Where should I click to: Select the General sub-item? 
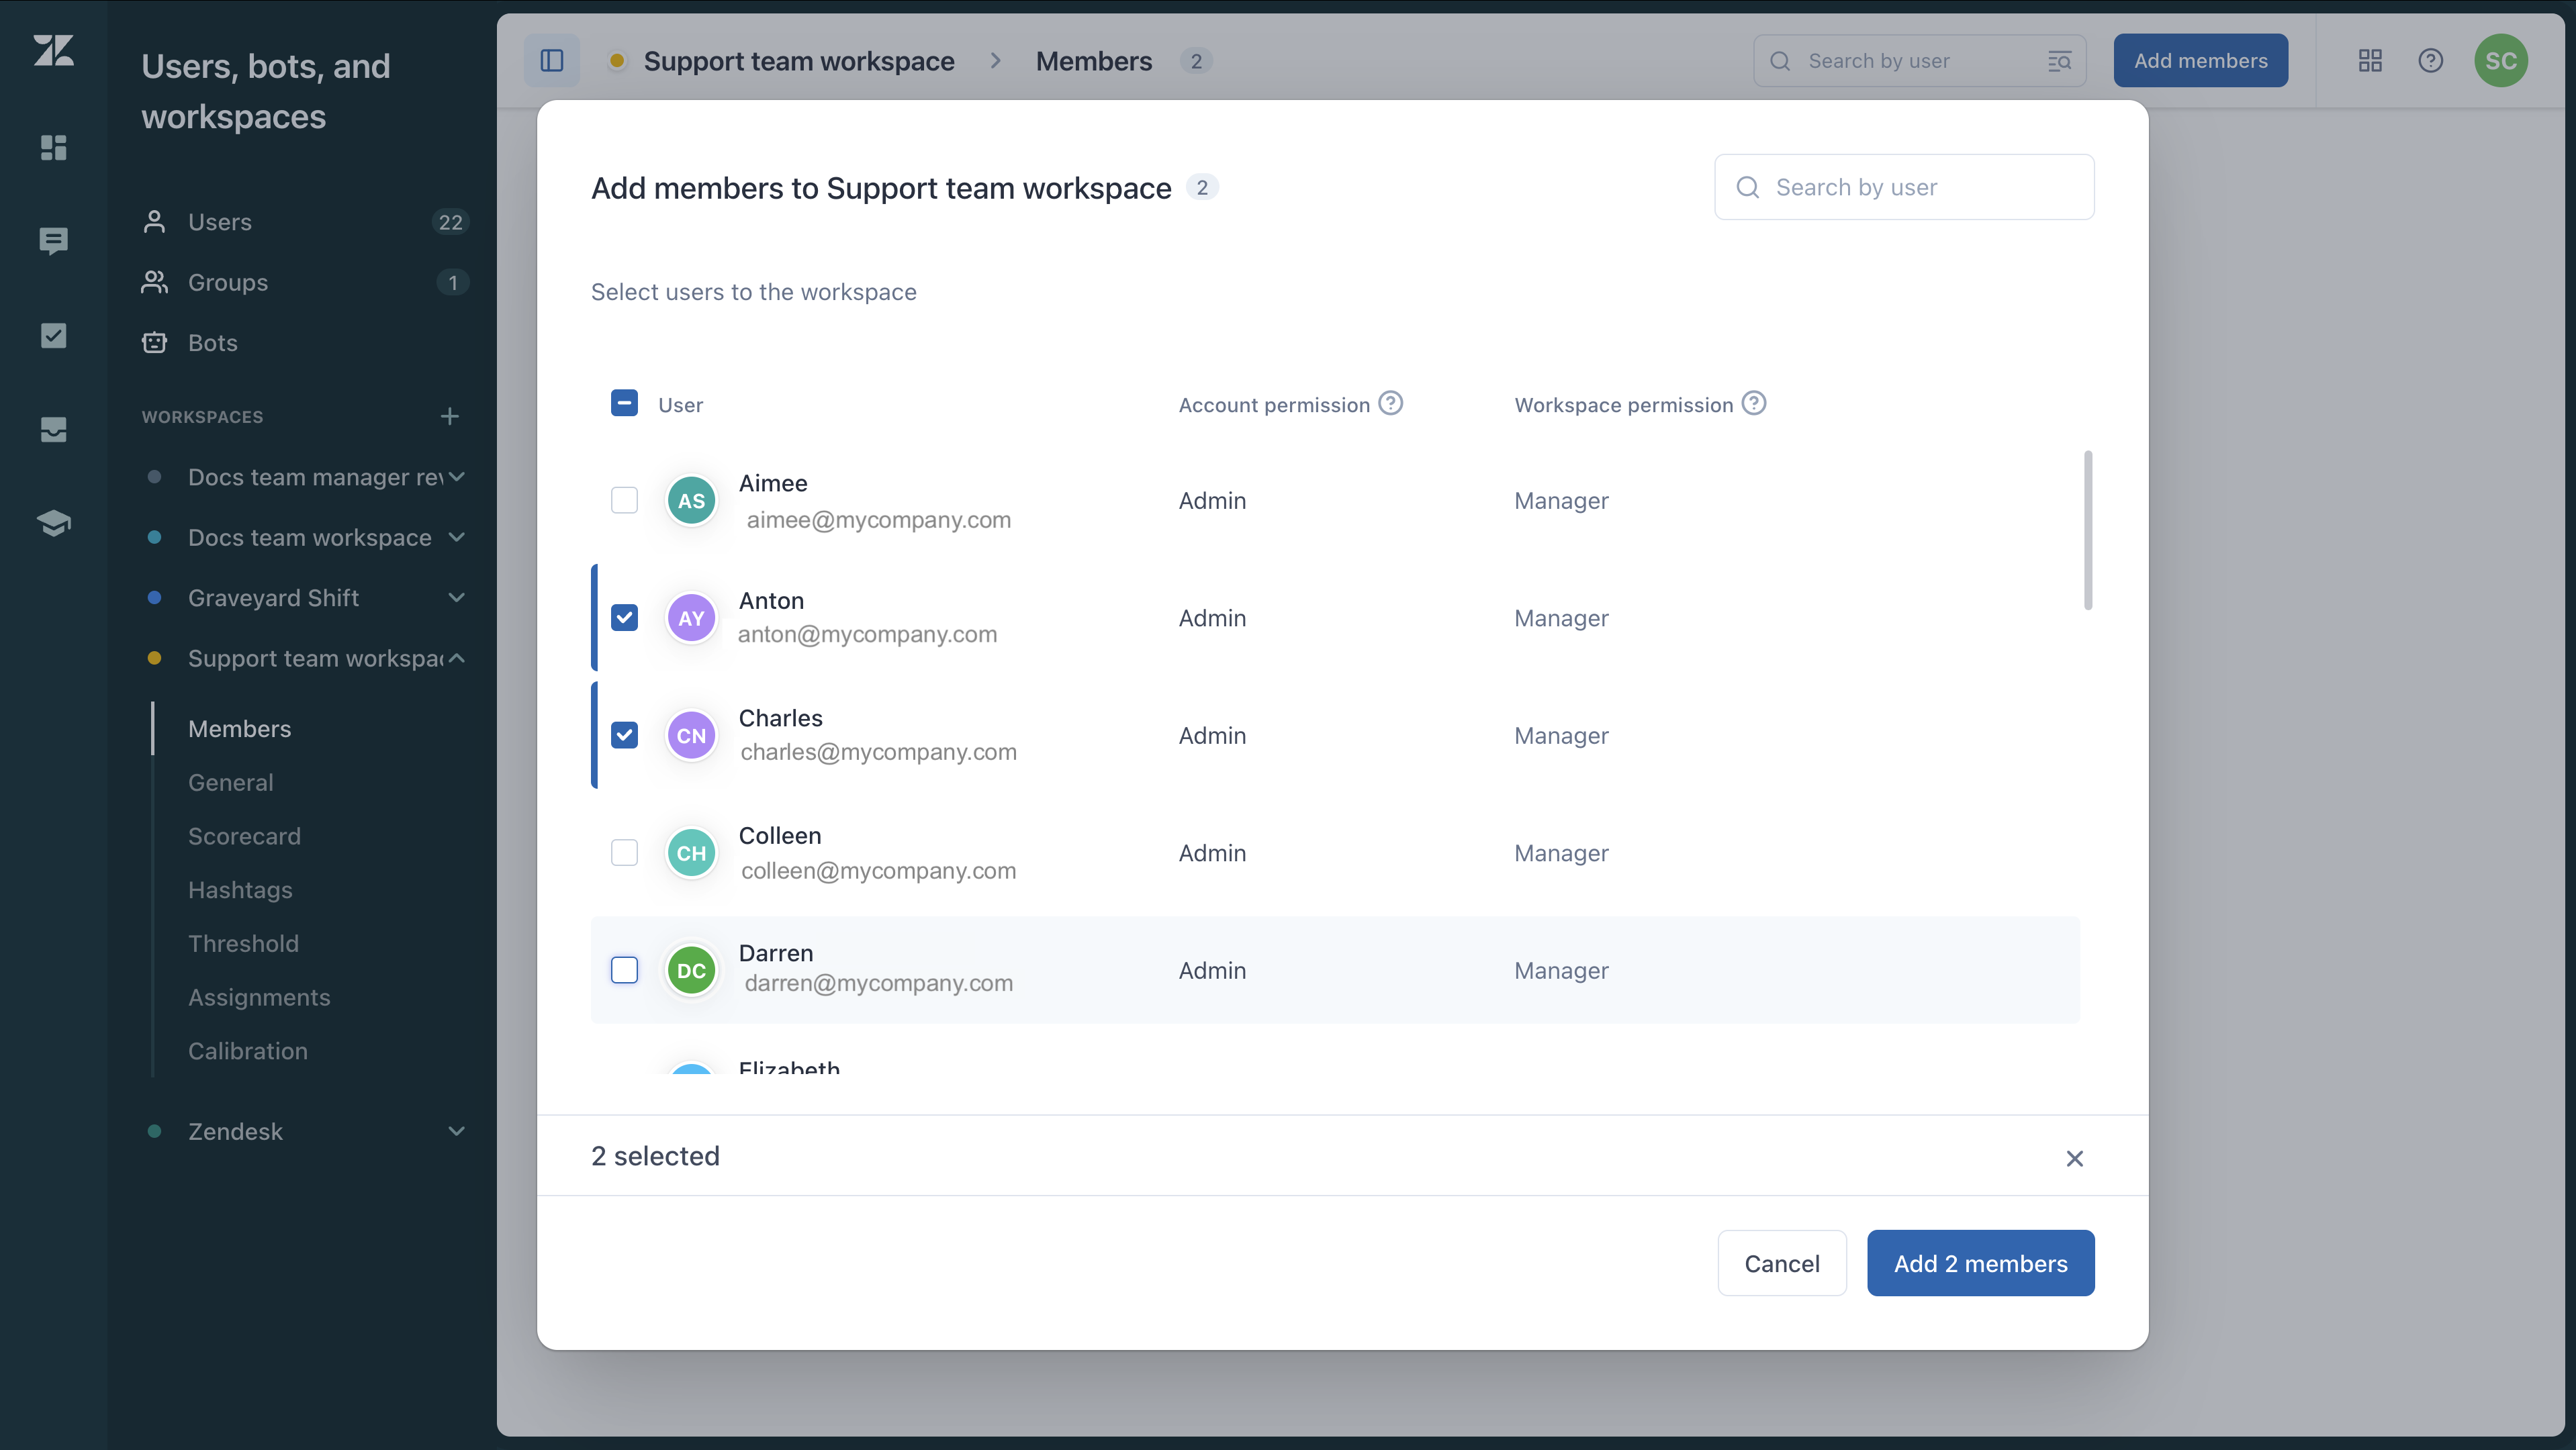[x=231, y=783]
